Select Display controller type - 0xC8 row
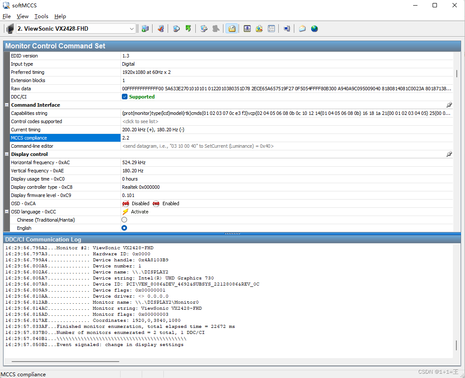 pos(231,187)
